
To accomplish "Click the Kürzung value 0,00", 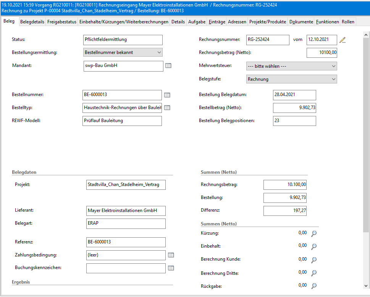I will click(302, 233).
